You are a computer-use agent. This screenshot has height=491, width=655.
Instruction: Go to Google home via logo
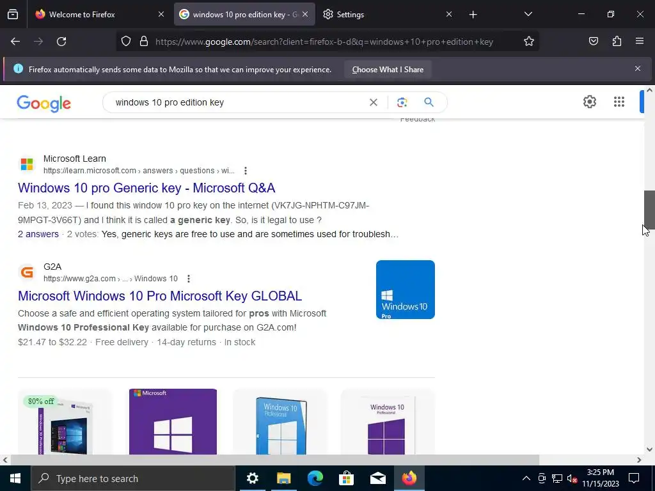pyautogui.click(x=44, y=103)
